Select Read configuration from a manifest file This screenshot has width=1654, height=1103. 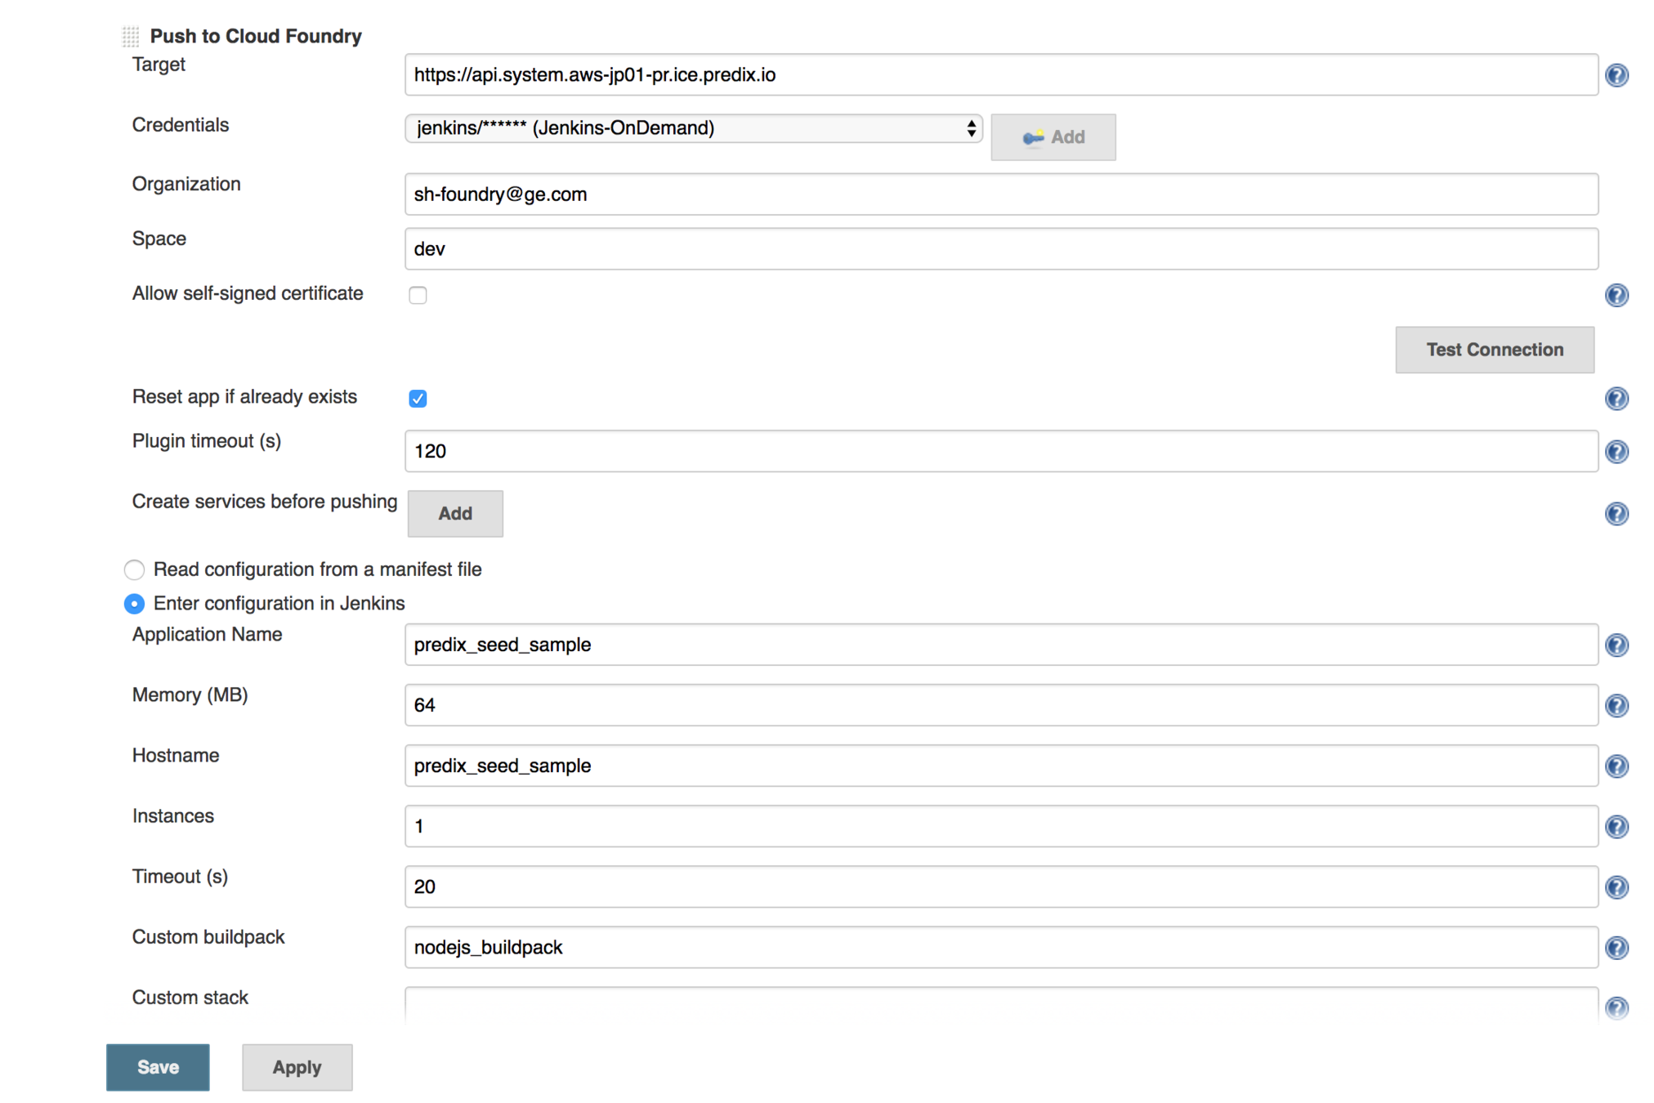(135, 569)
